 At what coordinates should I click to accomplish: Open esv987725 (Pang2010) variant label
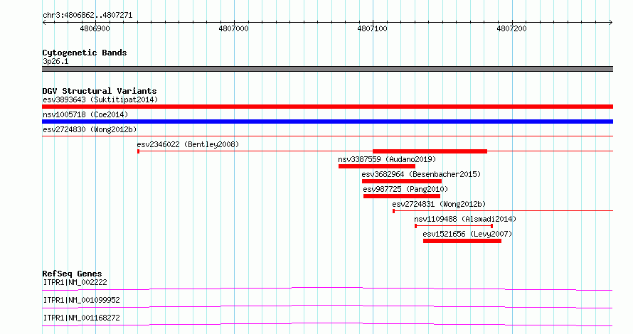(x=405, y=189)
